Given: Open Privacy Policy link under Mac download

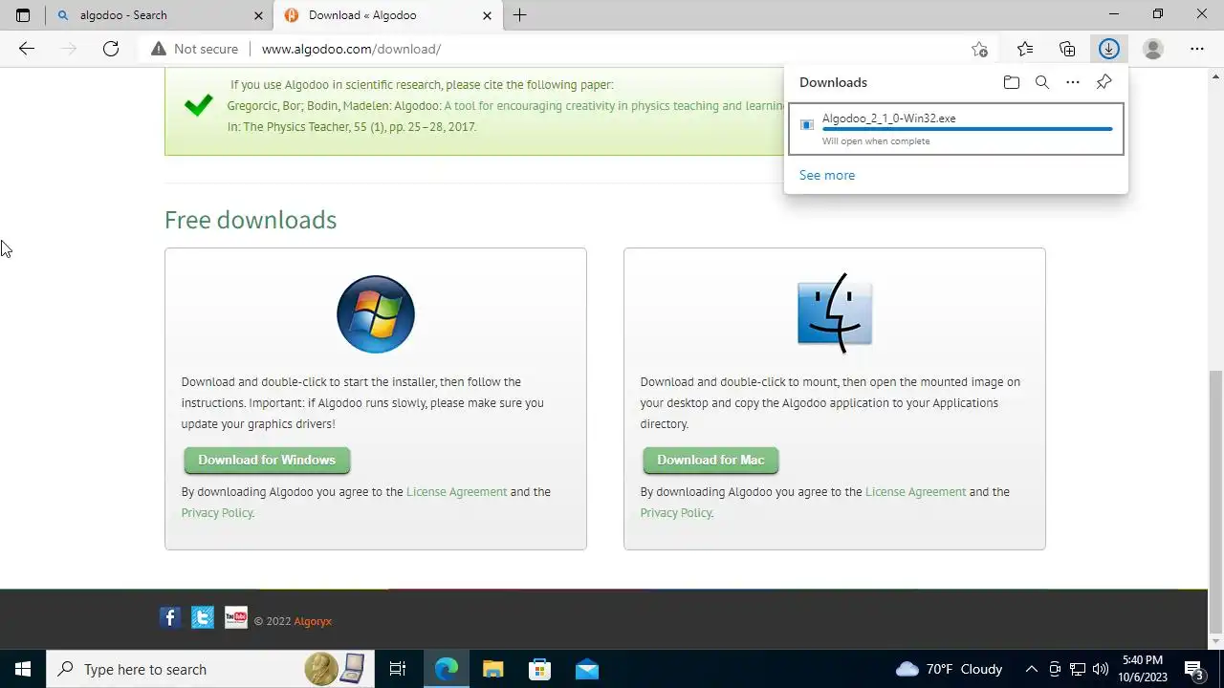Looking at the screenshot, I should coord(676,512).
